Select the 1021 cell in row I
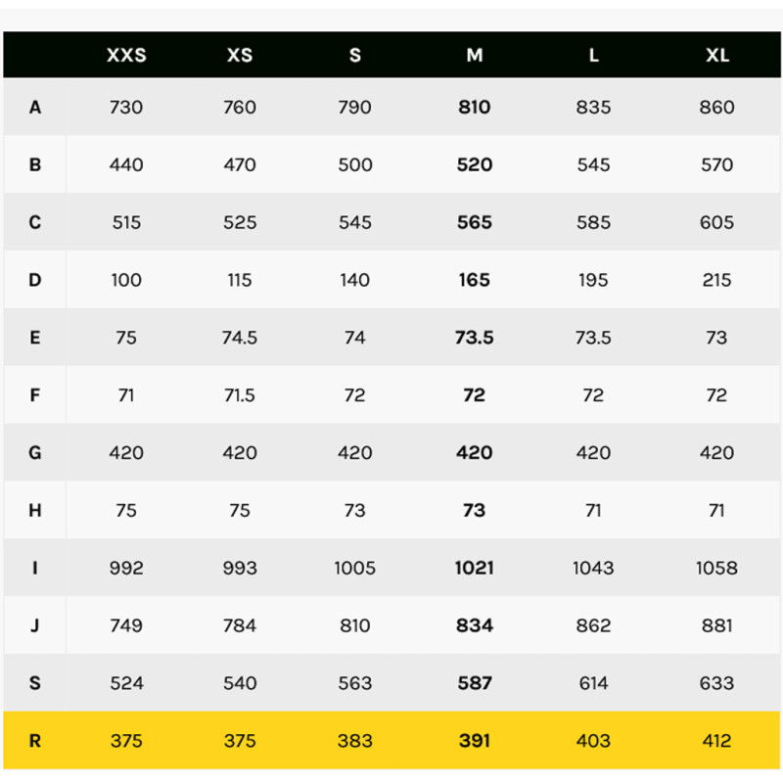The width and height of the screenshot is (783, 783). tap(475, 568)
